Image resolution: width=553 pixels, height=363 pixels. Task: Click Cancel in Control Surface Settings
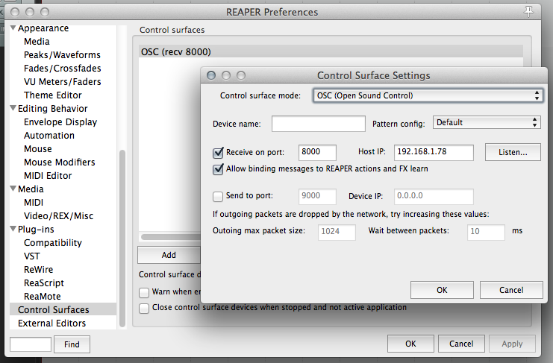tap(511, 290)
